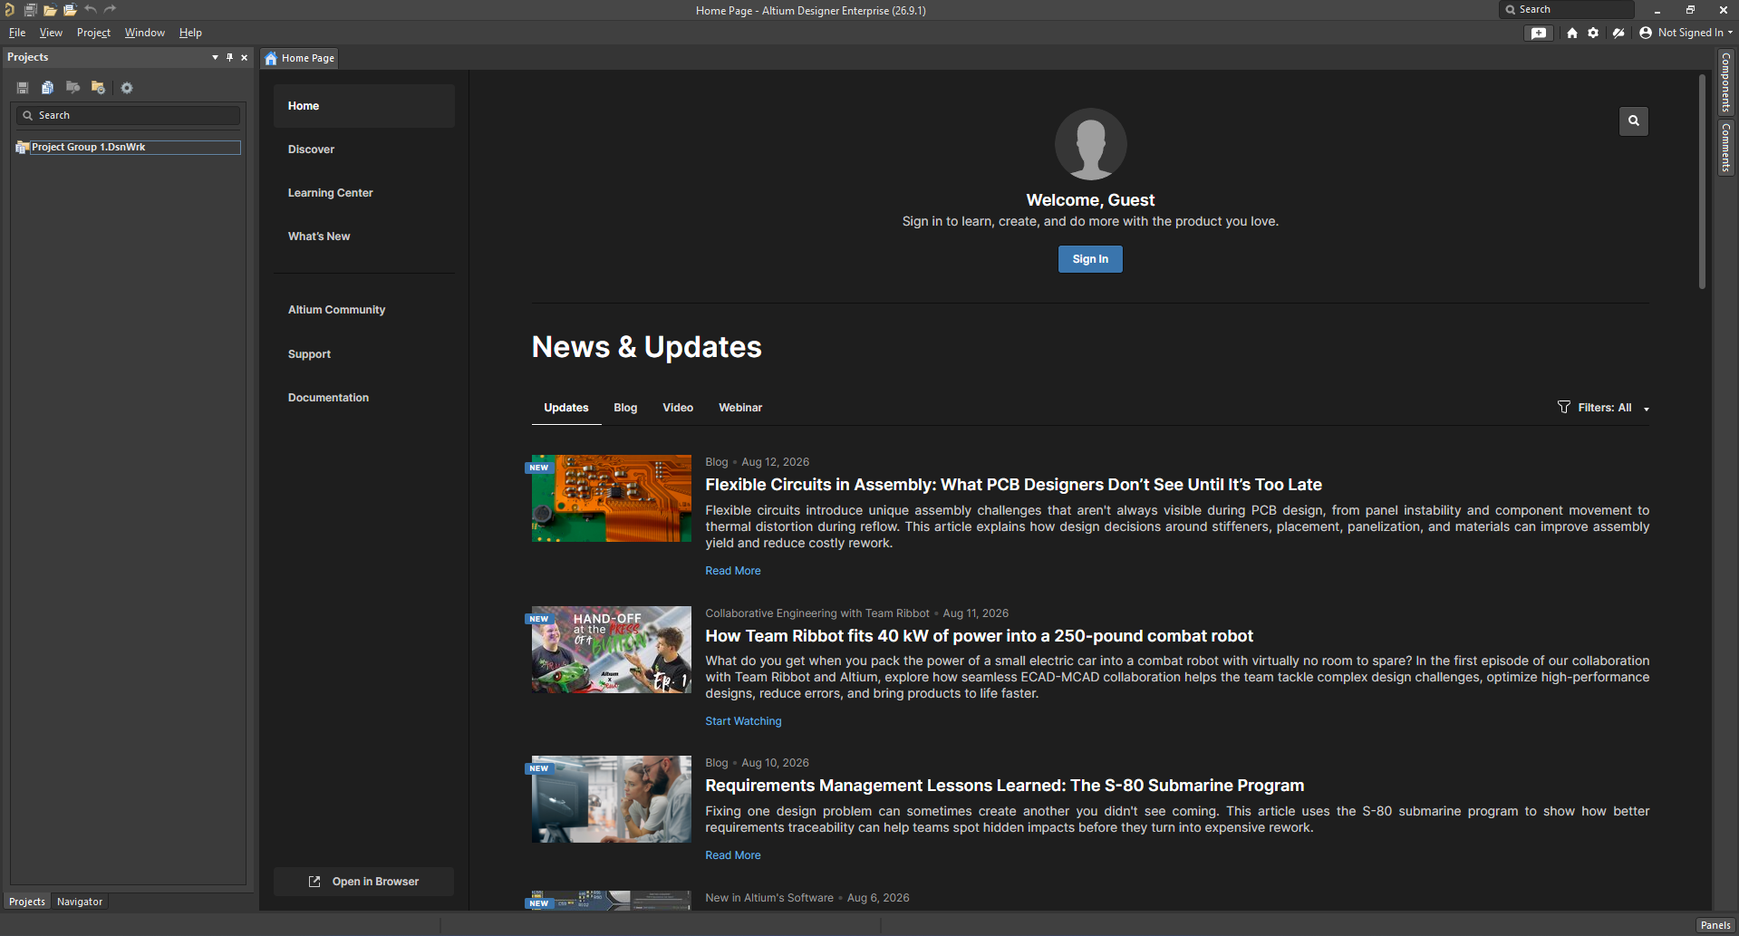The height and width of the screenshot is (936, 1739).
Task: Open the File menu
Action: pyautogui.click(x=17, y=33)
